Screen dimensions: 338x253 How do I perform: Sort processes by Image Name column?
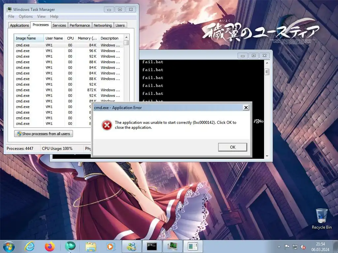(x=29, y=38)
